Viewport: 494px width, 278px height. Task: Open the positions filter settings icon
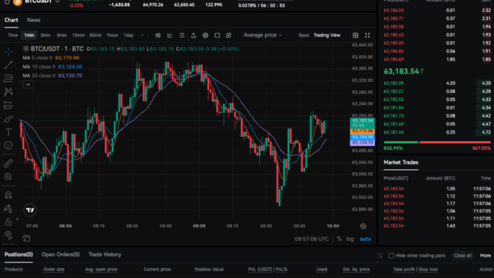[380, 255]
